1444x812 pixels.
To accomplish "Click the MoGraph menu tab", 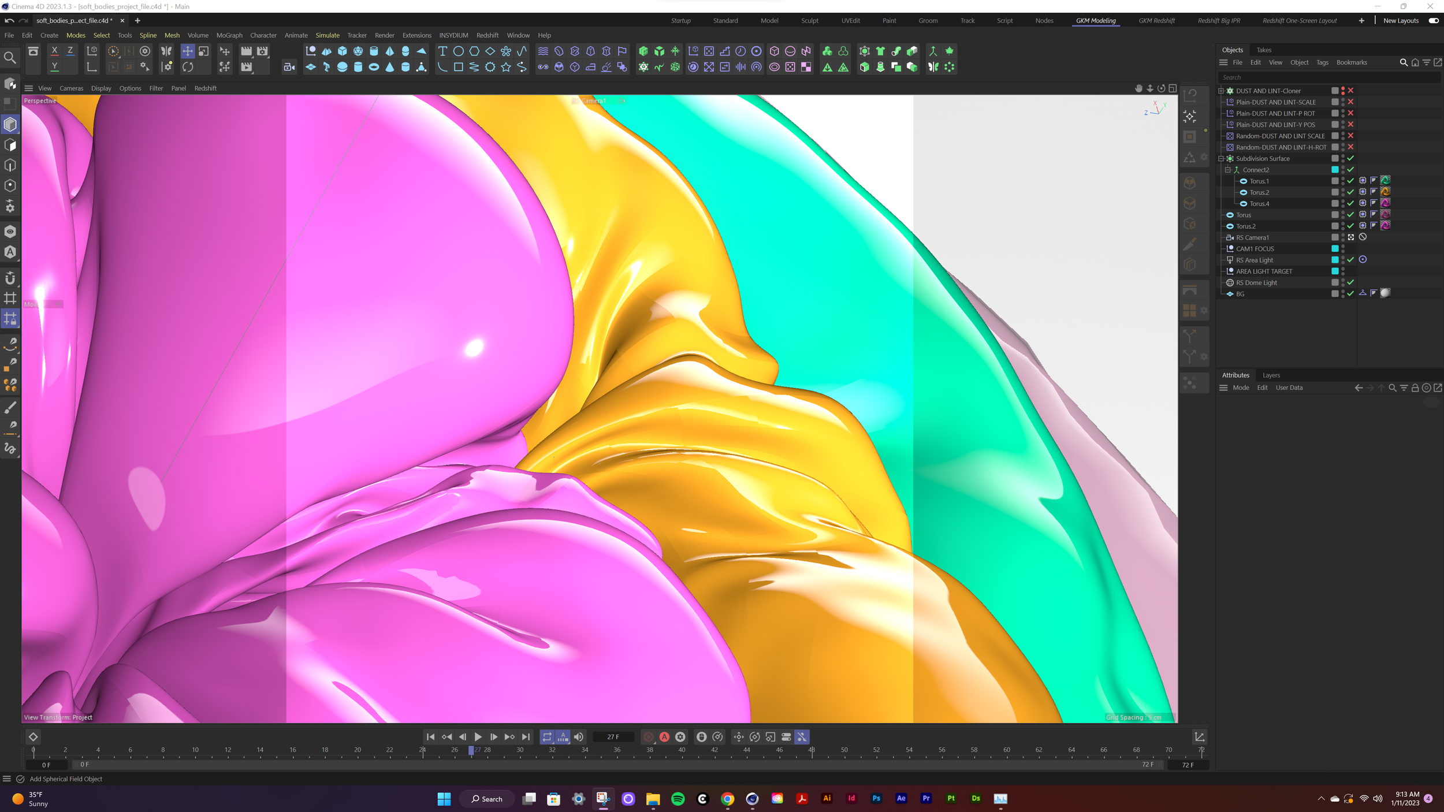I will point(230,36).
